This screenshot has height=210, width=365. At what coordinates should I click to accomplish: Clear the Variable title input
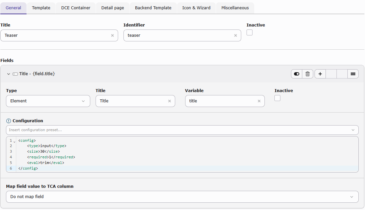point(259,101)
